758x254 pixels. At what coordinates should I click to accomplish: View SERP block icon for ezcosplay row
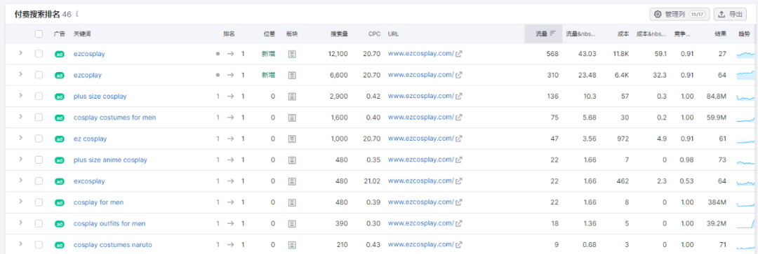[x=292, y=54]
